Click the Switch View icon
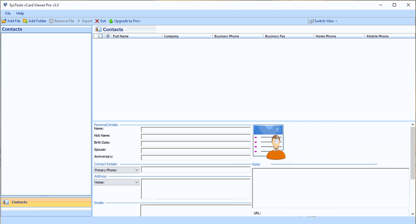This screenshot has height=224, width=416. [311, 21]
